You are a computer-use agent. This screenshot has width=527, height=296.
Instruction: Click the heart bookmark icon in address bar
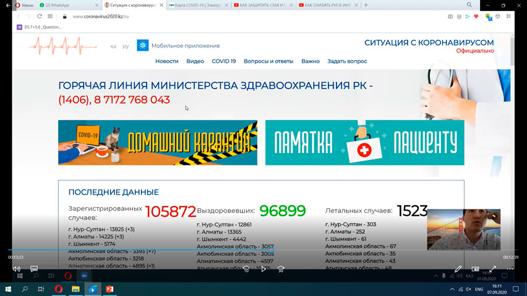coord(476,17)
